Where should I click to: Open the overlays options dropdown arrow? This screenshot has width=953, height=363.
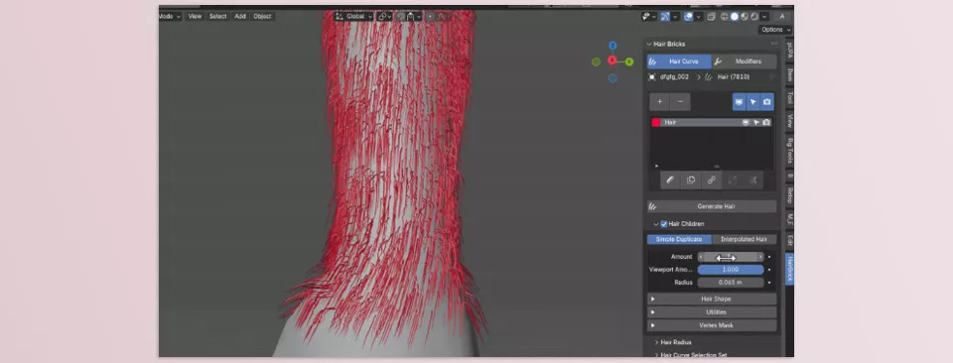[698, 17]
